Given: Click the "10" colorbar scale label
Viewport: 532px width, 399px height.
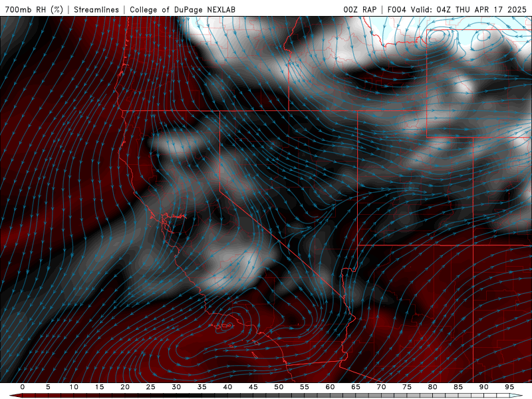Looking at the screenshot, I should click(x=74, y=387).
